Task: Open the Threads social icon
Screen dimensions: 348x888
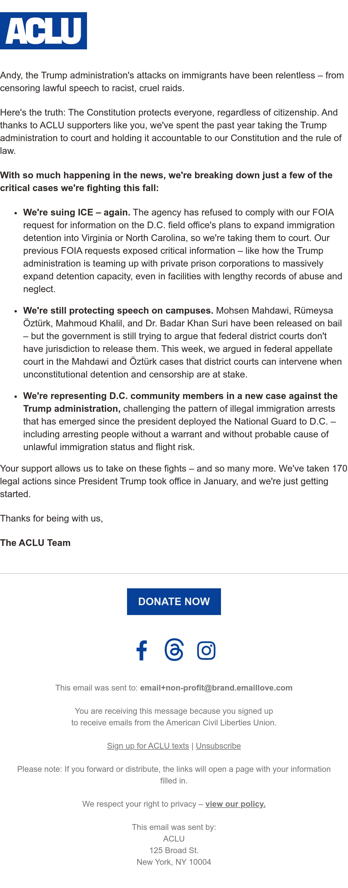Action: tap(174, 650)
